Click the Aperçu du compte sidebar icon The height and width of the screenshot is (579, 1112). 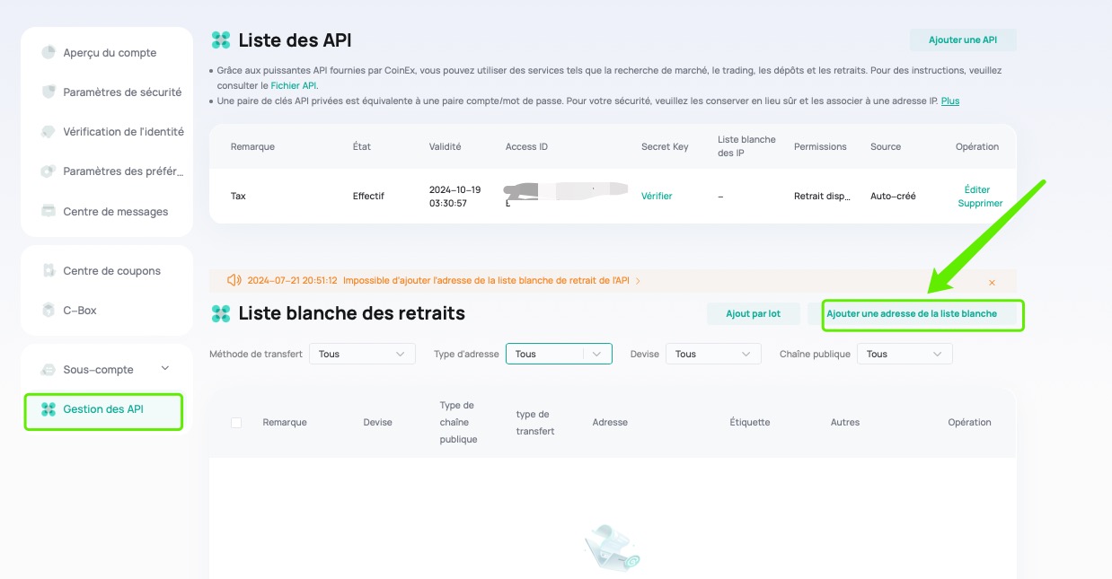49,53
